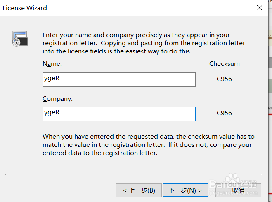Viewport: 272px width, 202px height.
Task: Click the License Wizard lock icon
Action: click(x=20, y=38)
